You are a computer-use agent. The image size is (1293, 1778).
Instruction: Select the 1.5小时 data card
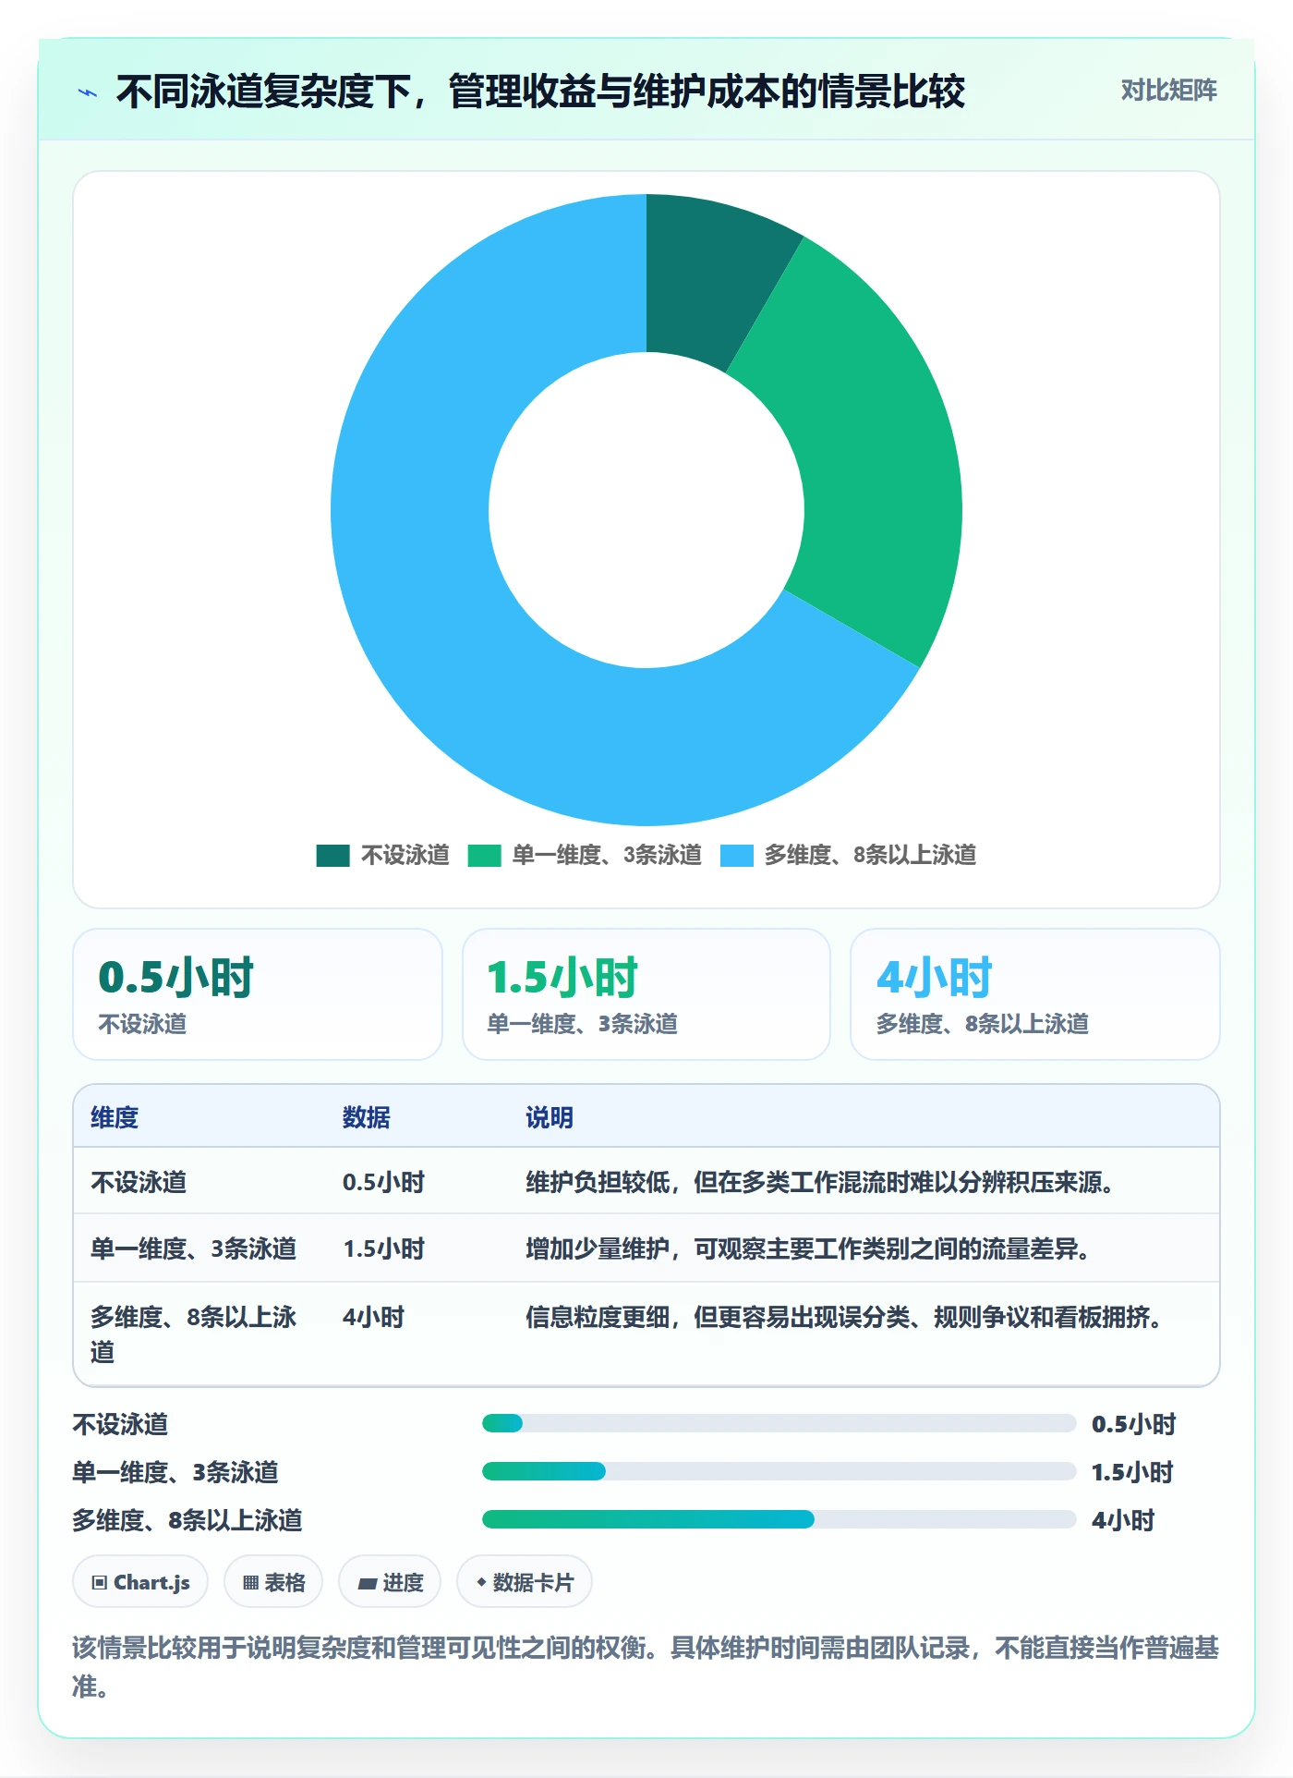[x=646, y=994]
